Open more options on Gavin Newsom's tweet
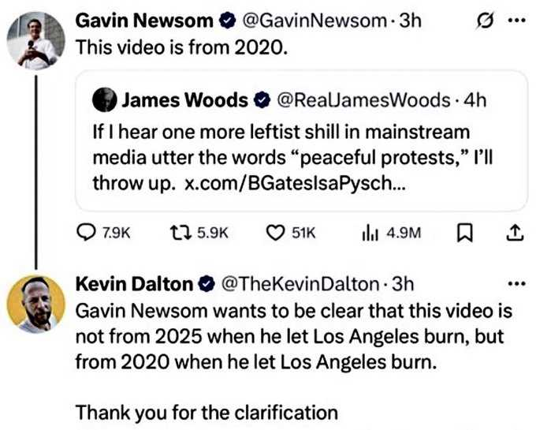This screenshot has height=430, width=536. click(x=516, y=21)
